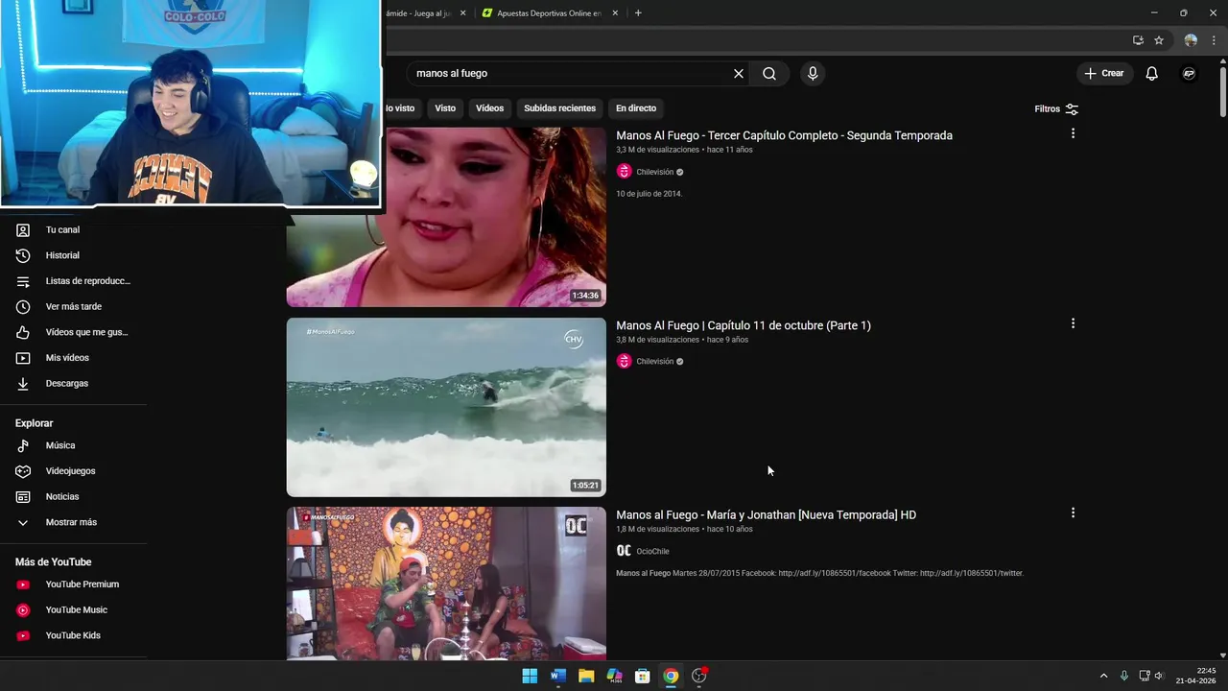
Task: Click Chilevisión avatar icon of first result
Action: tap(624, 172)
